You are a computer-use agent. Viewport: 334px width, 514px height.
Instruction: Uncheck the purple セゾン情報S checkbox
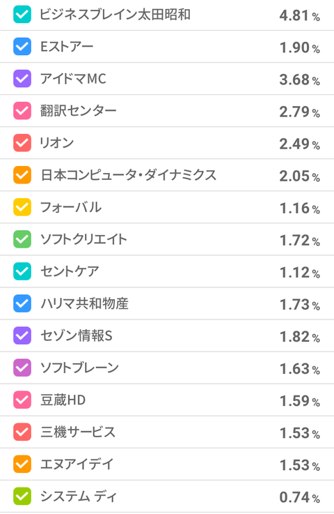pyautogui.click(x=22, y=335)
